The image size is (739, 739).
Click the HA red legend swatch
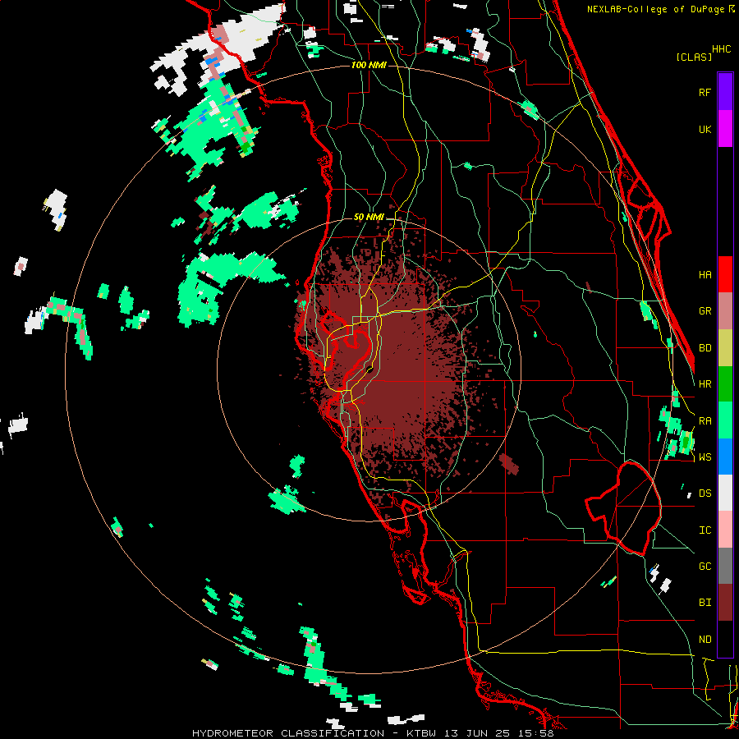click(725, 274)
